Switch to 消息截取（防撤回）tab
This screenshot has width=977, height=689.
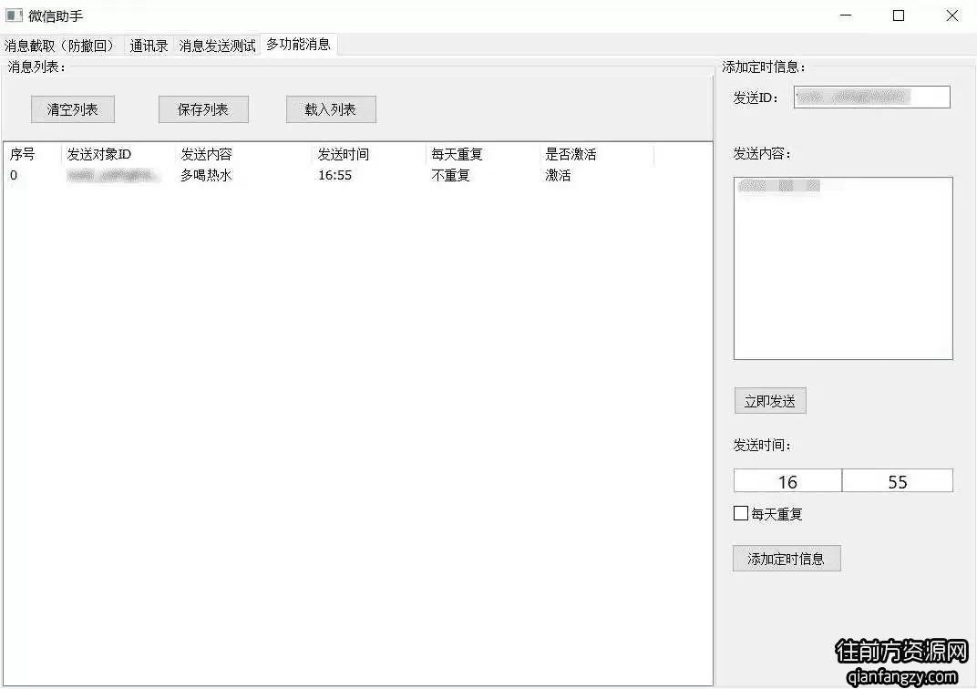point(62,46)
